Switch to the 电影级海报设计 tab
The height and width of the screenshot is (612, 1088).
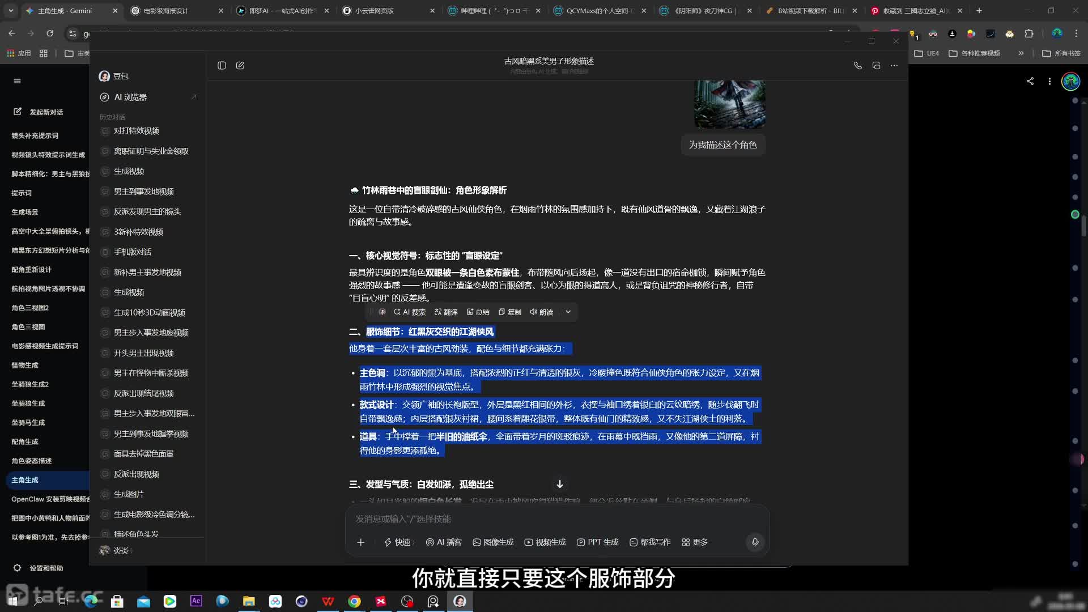pyautogui.click(x=177, y=11)
